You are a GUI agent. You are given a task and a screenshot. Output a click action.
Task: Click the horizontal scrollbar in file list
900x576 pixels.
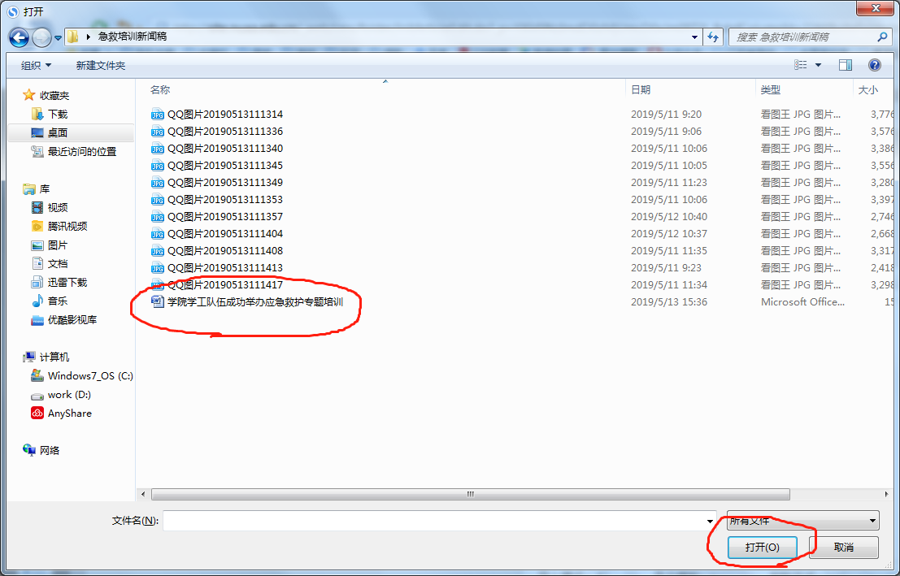[x=470, y=494]
